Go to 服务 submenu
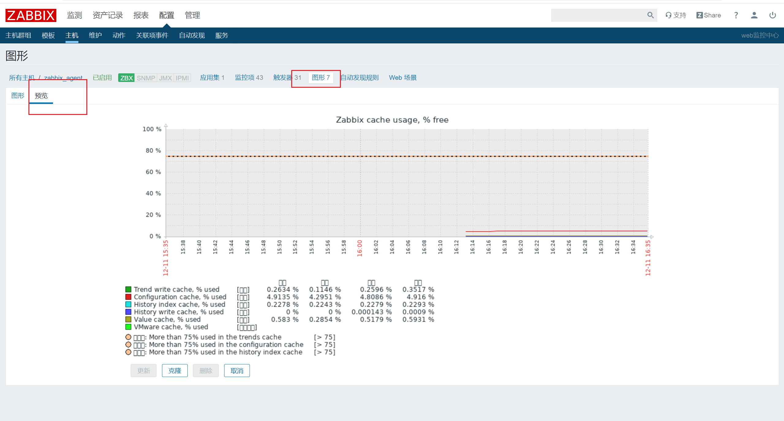Image resolution: width=784 pixels, height=421 pixels. 222,35
